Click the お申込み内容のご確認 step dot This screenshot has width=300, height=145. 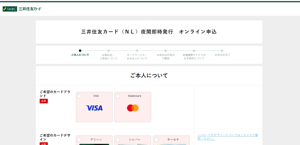[165, 51]
